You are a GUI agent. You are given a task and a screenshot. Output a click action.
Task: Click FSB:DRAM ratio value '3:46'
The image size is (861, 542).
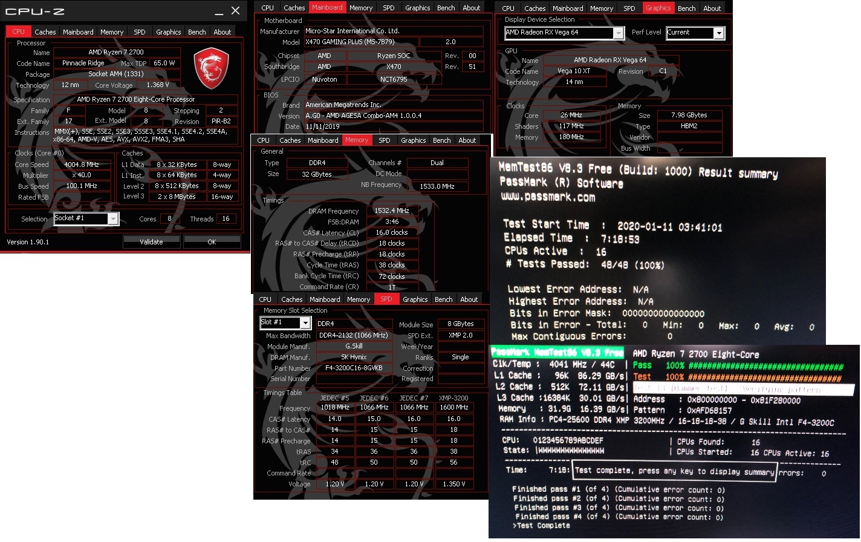tap(392, 221)
